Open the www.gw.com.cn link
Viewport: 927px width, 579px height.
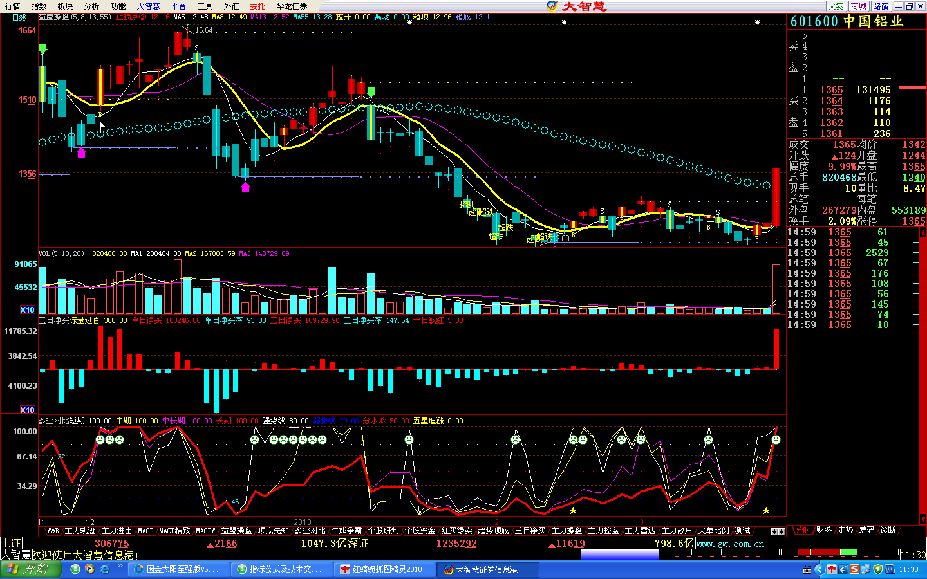point(731,544)
